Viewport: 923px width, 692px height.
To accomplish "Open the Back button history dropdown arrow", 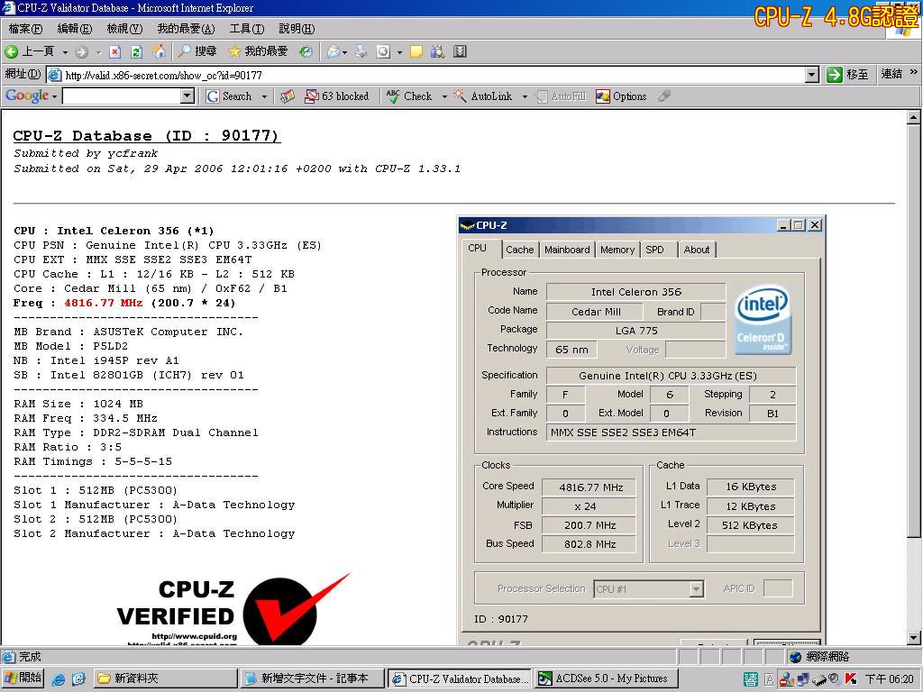I will point(65,52).
